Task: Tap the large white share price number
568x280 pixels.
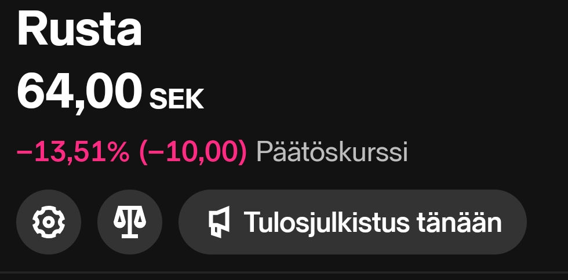Action: pos(80,91)
